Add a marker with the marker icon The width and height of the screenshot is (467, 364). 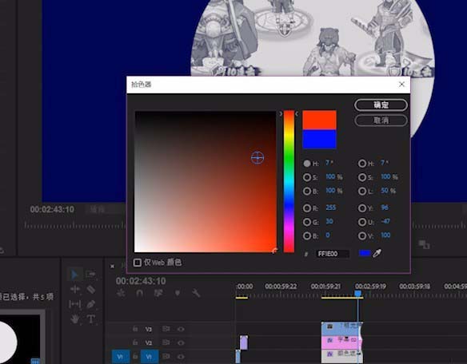178,293
